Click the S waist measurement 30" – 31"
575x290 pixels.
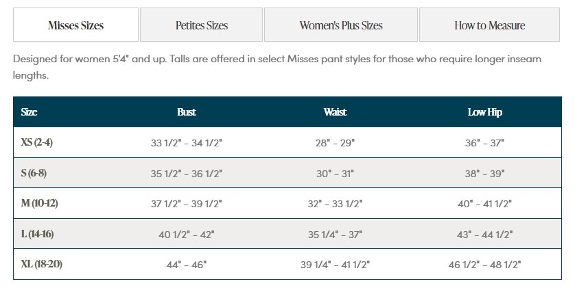(335, 173)
